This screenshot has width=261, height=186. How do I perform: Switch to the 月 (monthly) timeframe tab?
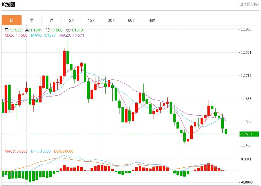[x=52, y=20]
